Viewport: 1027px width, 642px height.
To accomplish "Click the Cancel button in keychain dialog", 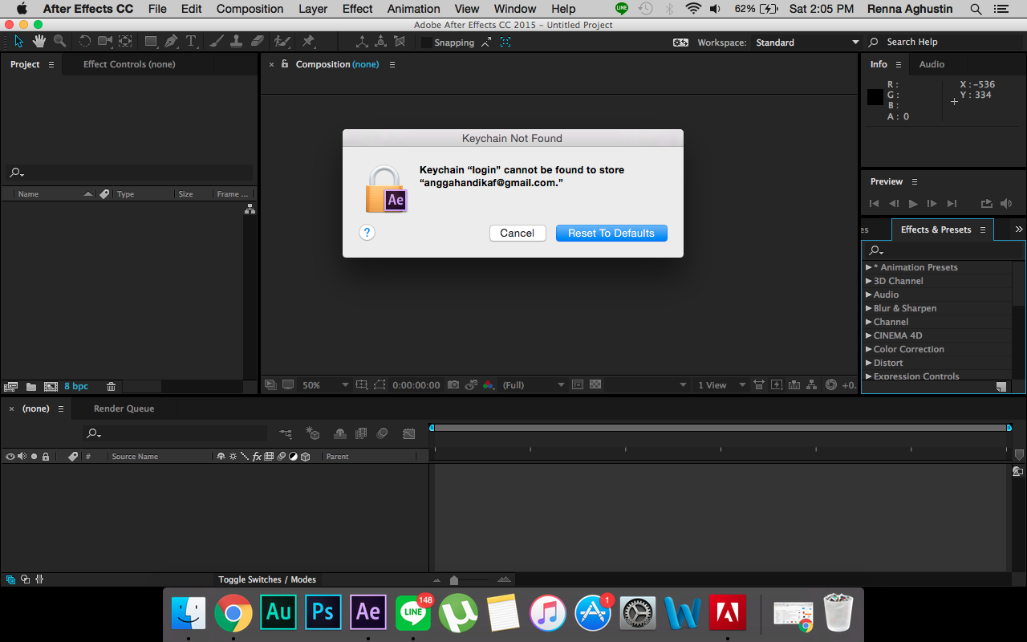I will pyautogui.click(x=518, y=233).
